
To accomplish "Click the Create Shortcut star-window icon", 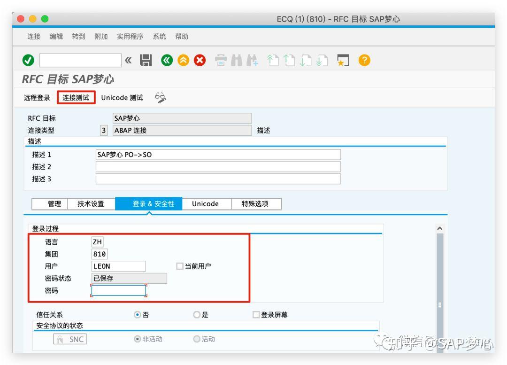I will coord(343,60).
